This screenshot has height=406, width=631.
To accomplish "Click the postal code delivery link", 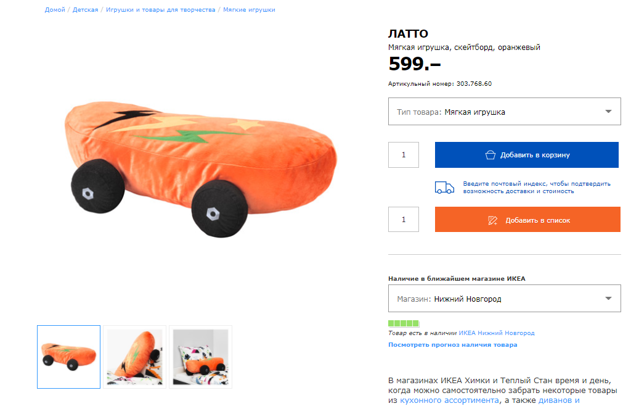I will pyautogui.click(x=536, y=187).
